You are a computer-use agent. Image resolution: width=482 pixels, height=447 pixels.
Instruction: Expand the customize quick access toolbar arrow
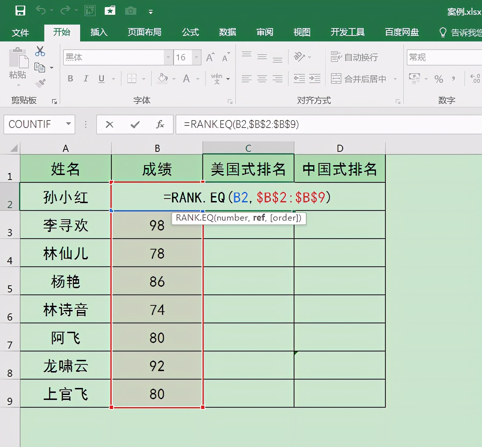(x=151, y=12)
